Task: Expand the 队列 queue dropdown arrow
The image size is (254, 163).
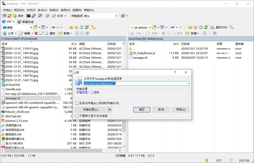Action: point(65,16)
